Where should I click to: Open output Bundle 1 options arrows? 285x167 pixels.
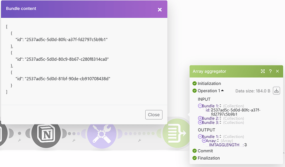(220, 136)
